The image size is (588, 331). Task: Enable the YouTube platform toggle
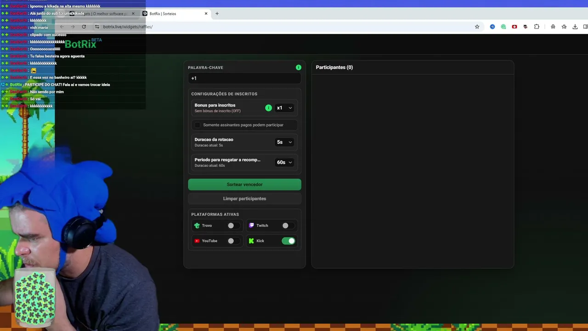233,241
